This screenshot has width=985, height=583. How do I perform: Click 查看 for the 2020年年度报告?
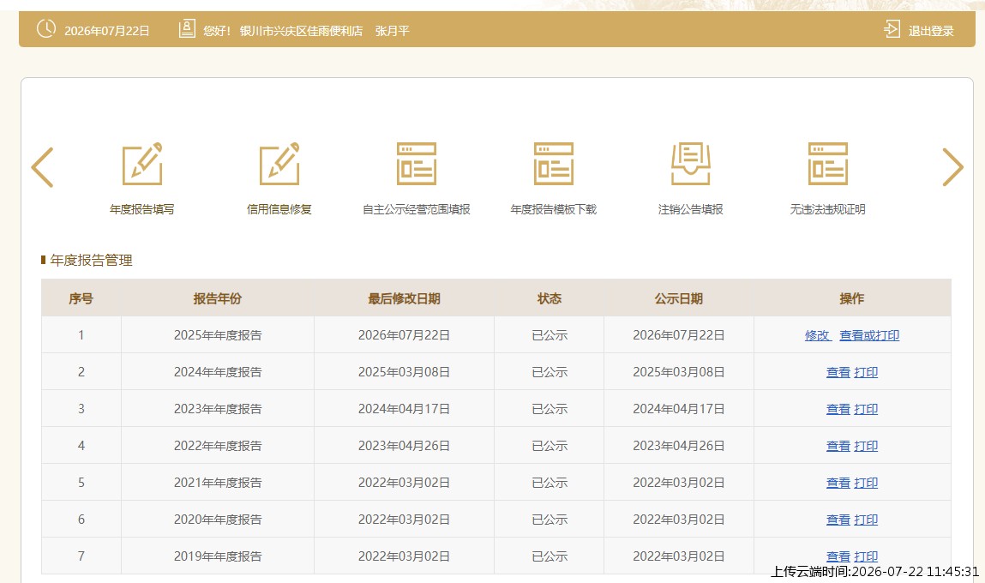[x=838, y=520]
